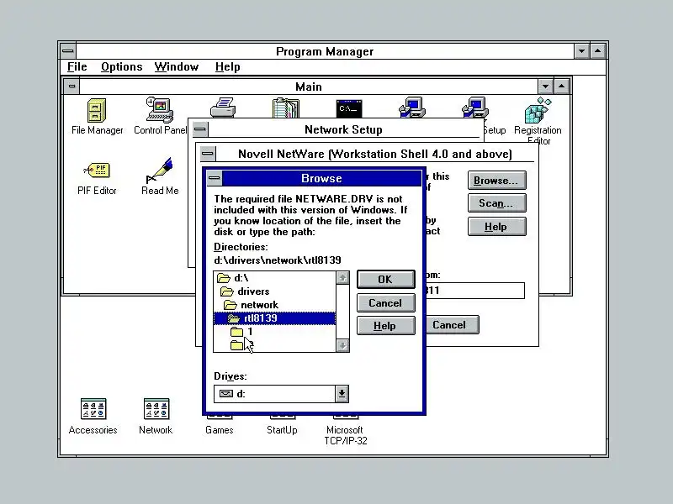The height and width of the screenshot is (504, 673).
Task: Minimize the Main group window
Action: [x=545, y=87]
